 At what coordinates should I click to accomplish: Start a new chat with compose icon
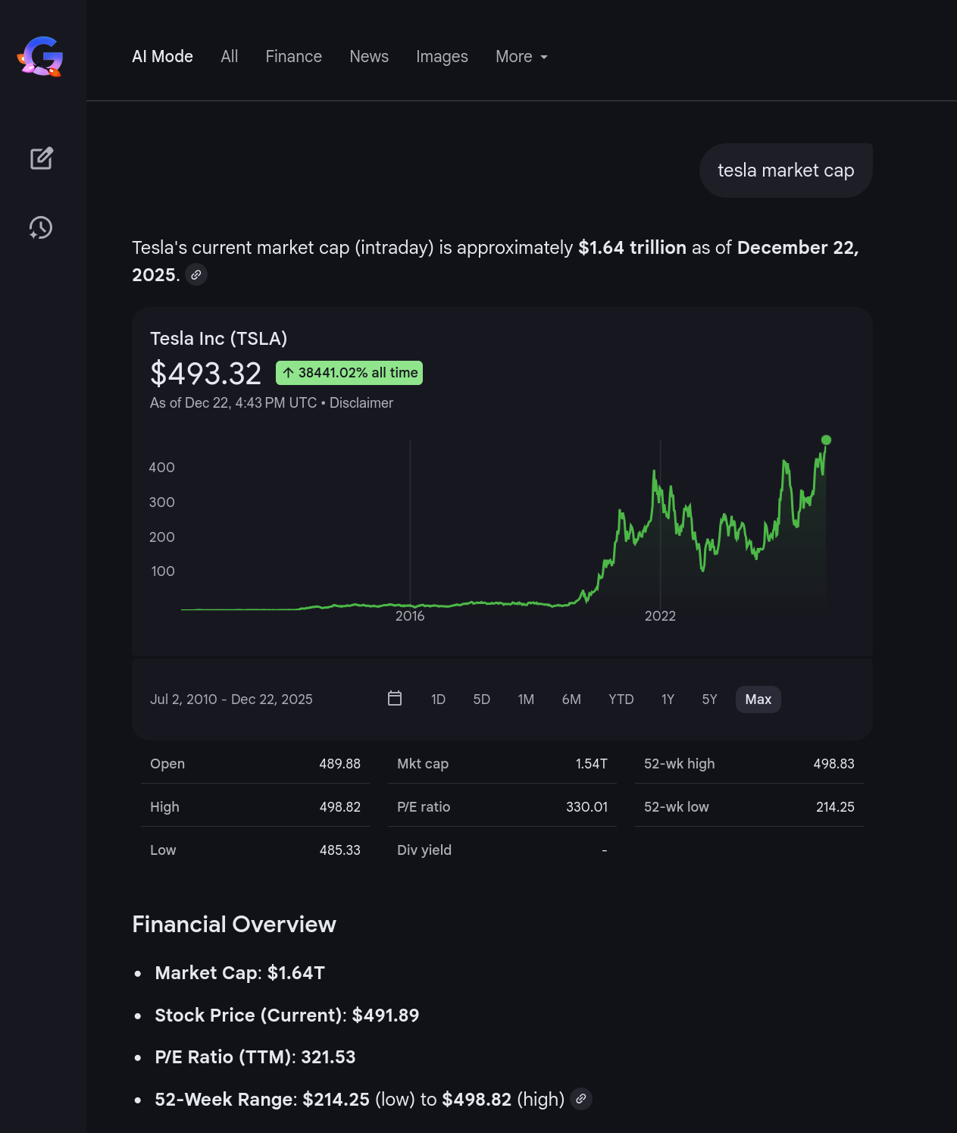[x=42, y=158]
